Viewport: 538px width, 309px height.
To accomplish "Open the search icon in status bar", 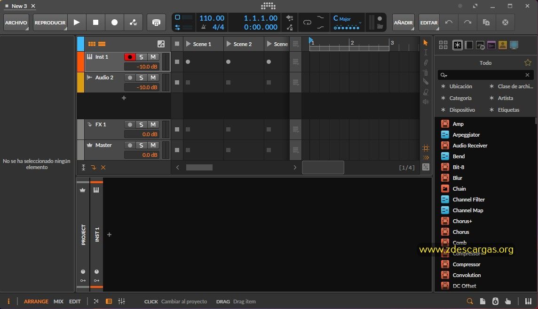I will (x=470, y=301).
